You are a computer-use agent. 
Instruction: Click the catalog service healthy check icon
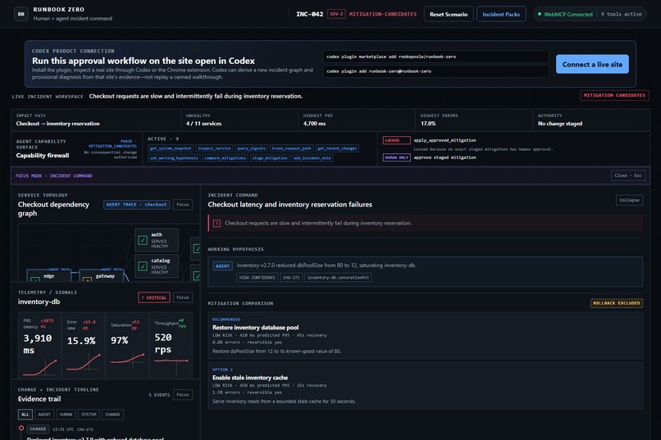(x=143, y=266)
